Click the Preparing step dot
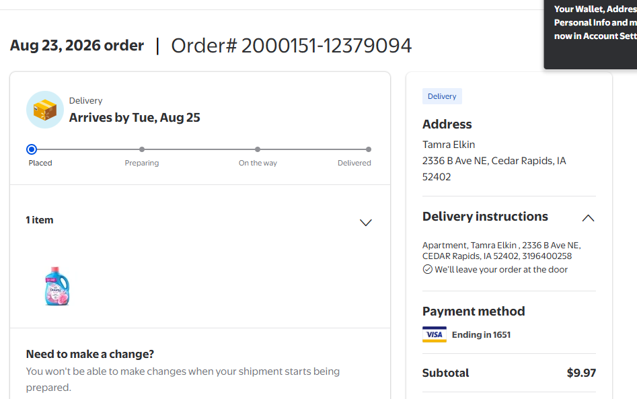The height and width of the screenshot is (399, 637). 142,149
